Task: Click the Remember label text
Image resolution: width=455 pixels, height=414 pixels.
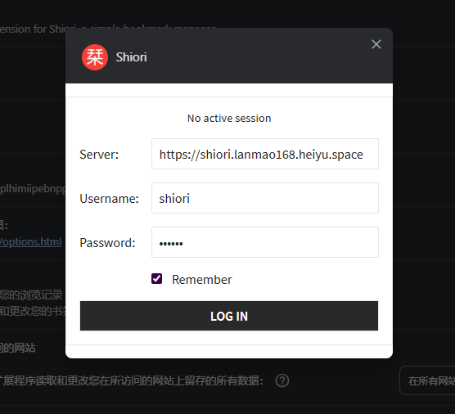Action: 201,280
